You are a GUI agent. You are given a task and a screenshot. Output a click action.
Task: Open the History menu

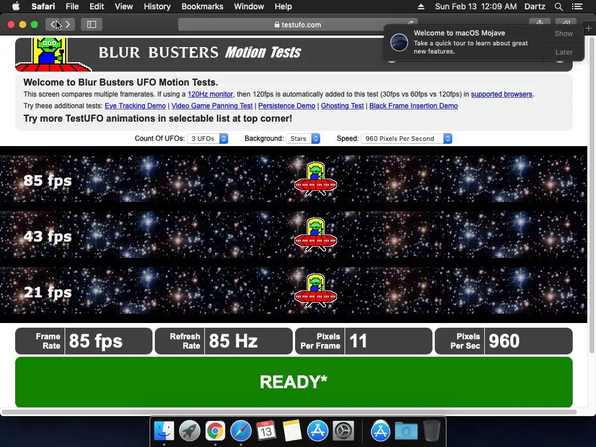157,6
